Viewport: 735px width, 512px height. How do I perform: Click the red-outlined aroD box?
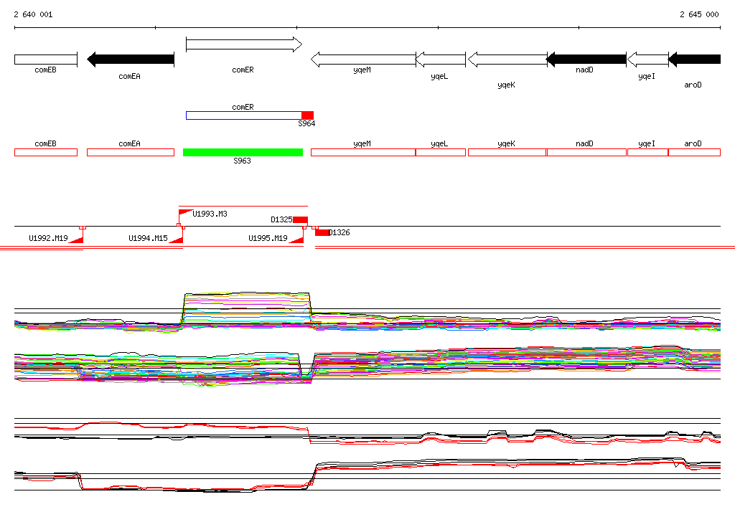pyautogui.click(x=694, y=152)
